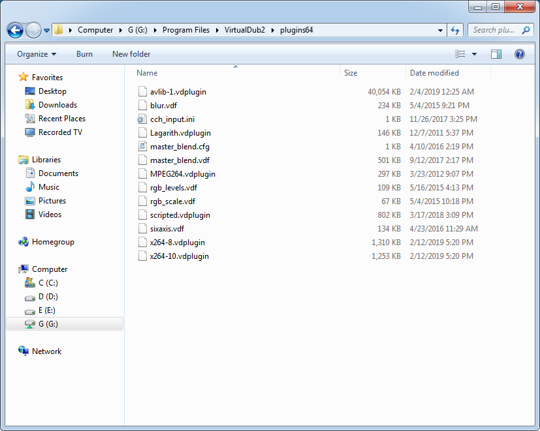The width and height of the screenshot is (540, 431).
Task: Click the Favorites star icon
Action: click(23, 77)
